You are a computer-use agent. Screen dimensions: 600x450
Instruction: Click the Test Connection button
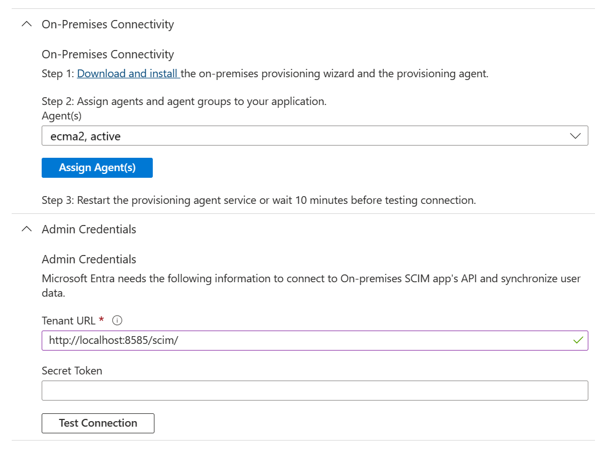click(x=98, y=423)
